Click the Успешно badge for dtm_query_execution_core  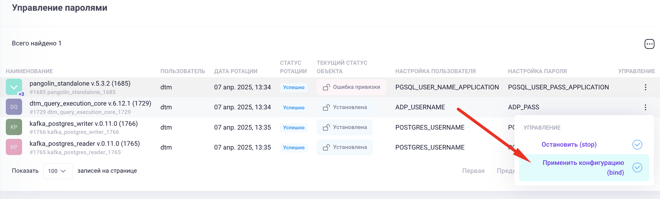pos(294,107)
